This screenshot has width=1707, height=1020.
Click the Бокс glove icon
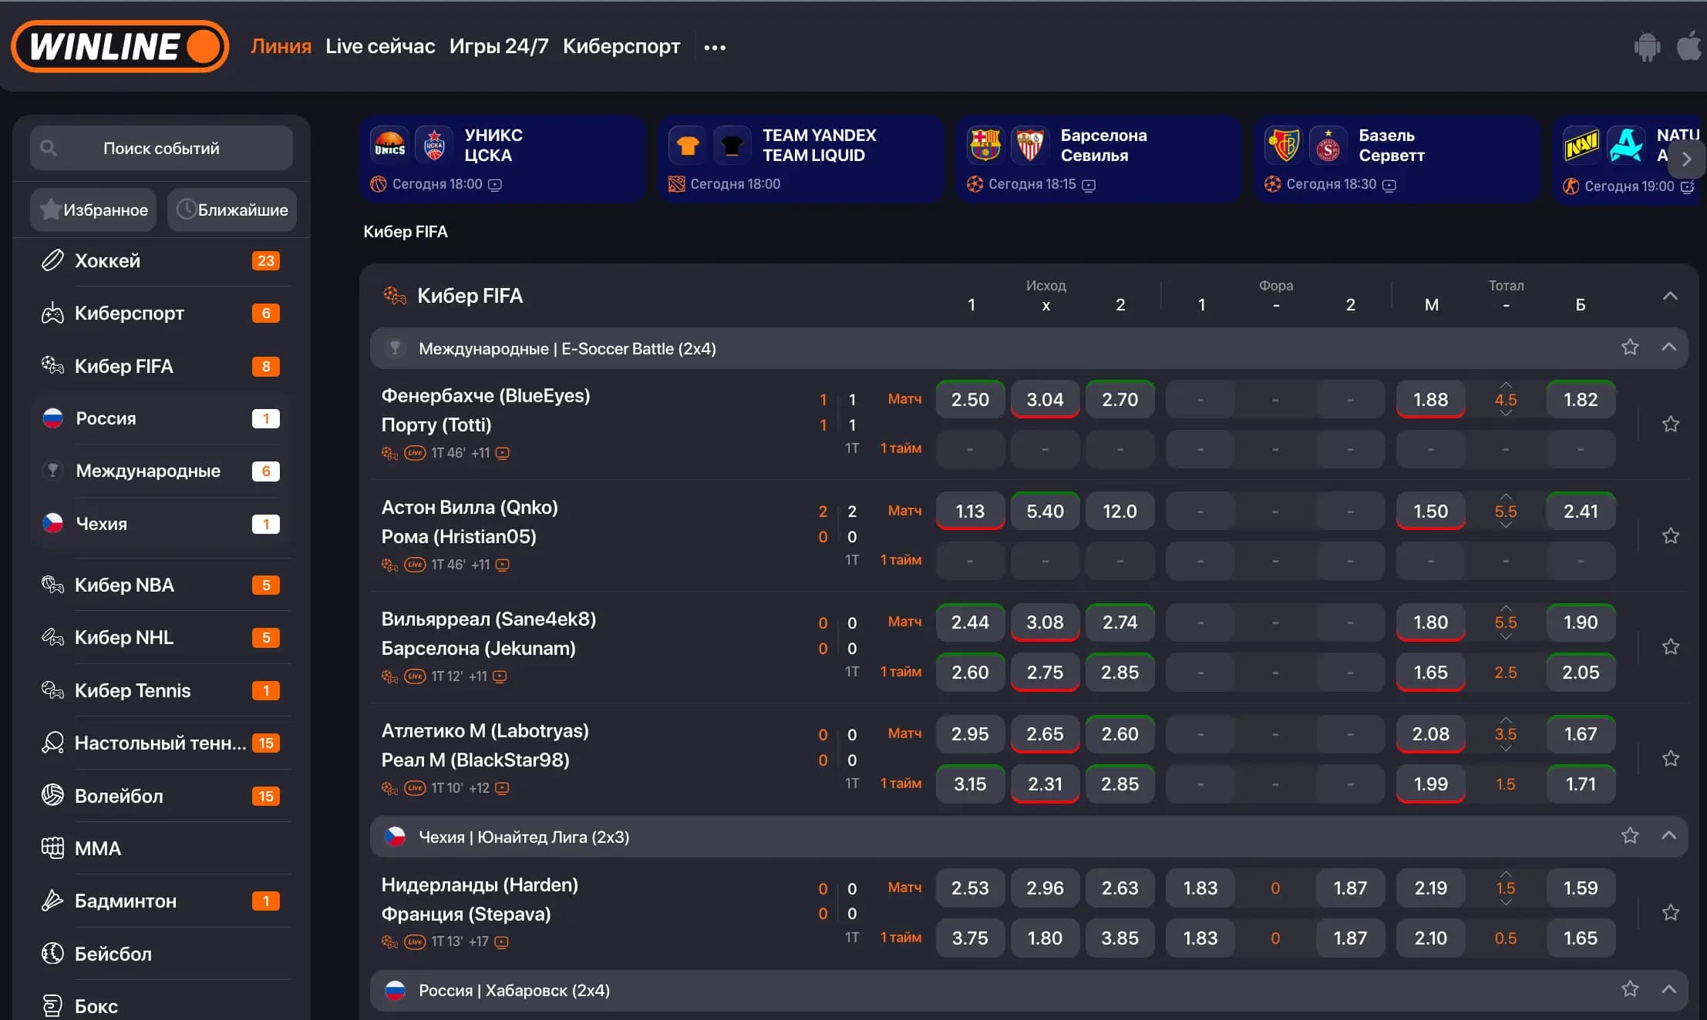[52, 1006]
